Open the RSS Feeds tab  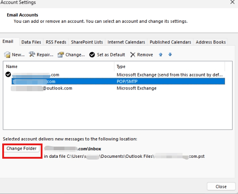click(56, 42)
